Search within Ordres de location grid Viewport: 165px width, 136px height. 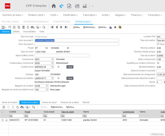pos(34,107)
